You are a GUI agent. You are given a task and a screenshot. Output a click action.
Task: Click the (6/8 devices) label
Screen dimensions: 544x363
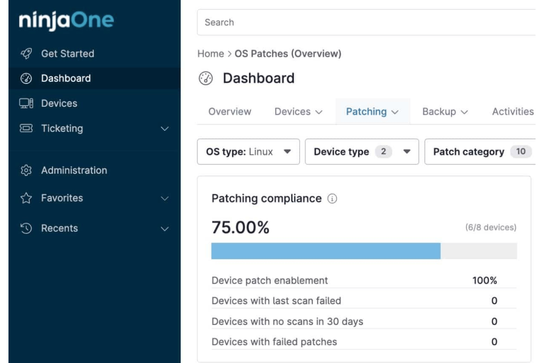491,227
